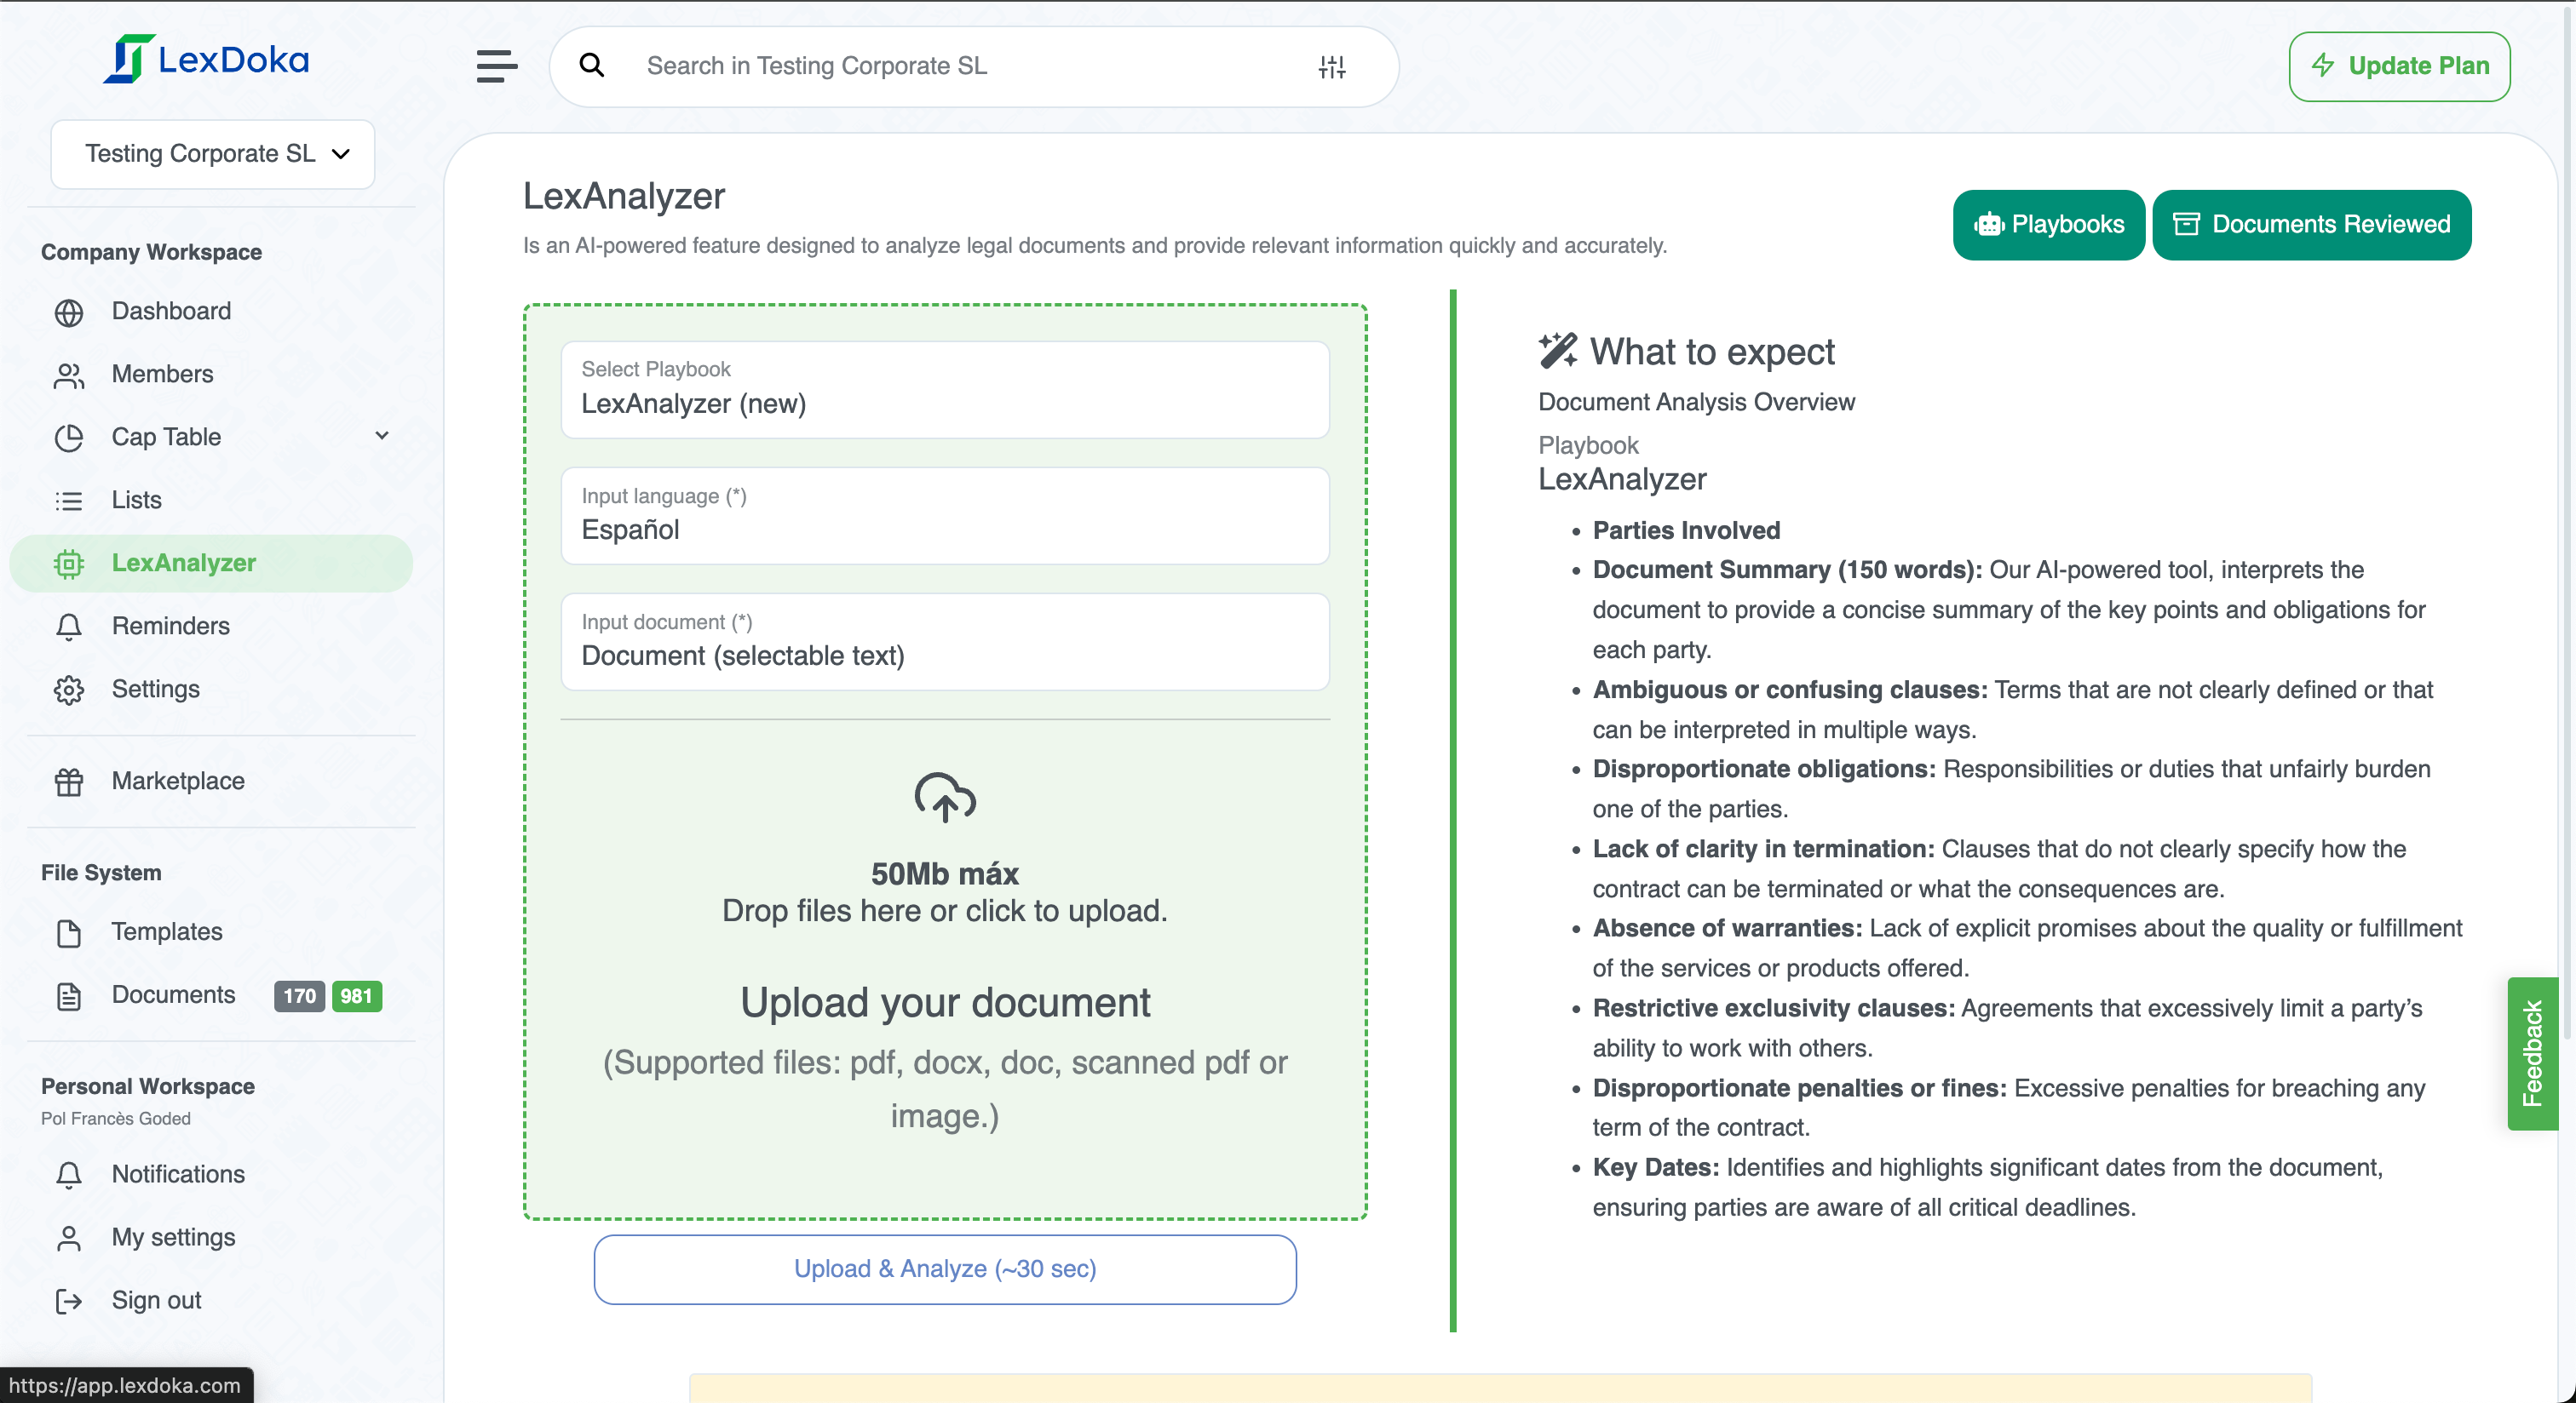2576x1403 pixels.
Task: Click the "Company Workspace" heading
Action: [151, 253]
